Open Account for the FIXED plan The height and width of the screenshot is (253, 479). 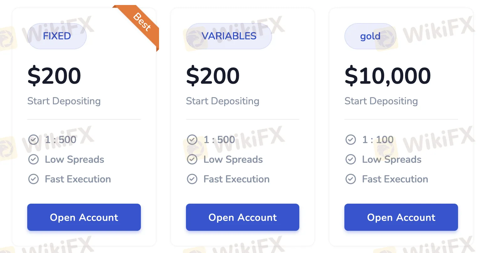pyautogui.click(x=84, y=217)
